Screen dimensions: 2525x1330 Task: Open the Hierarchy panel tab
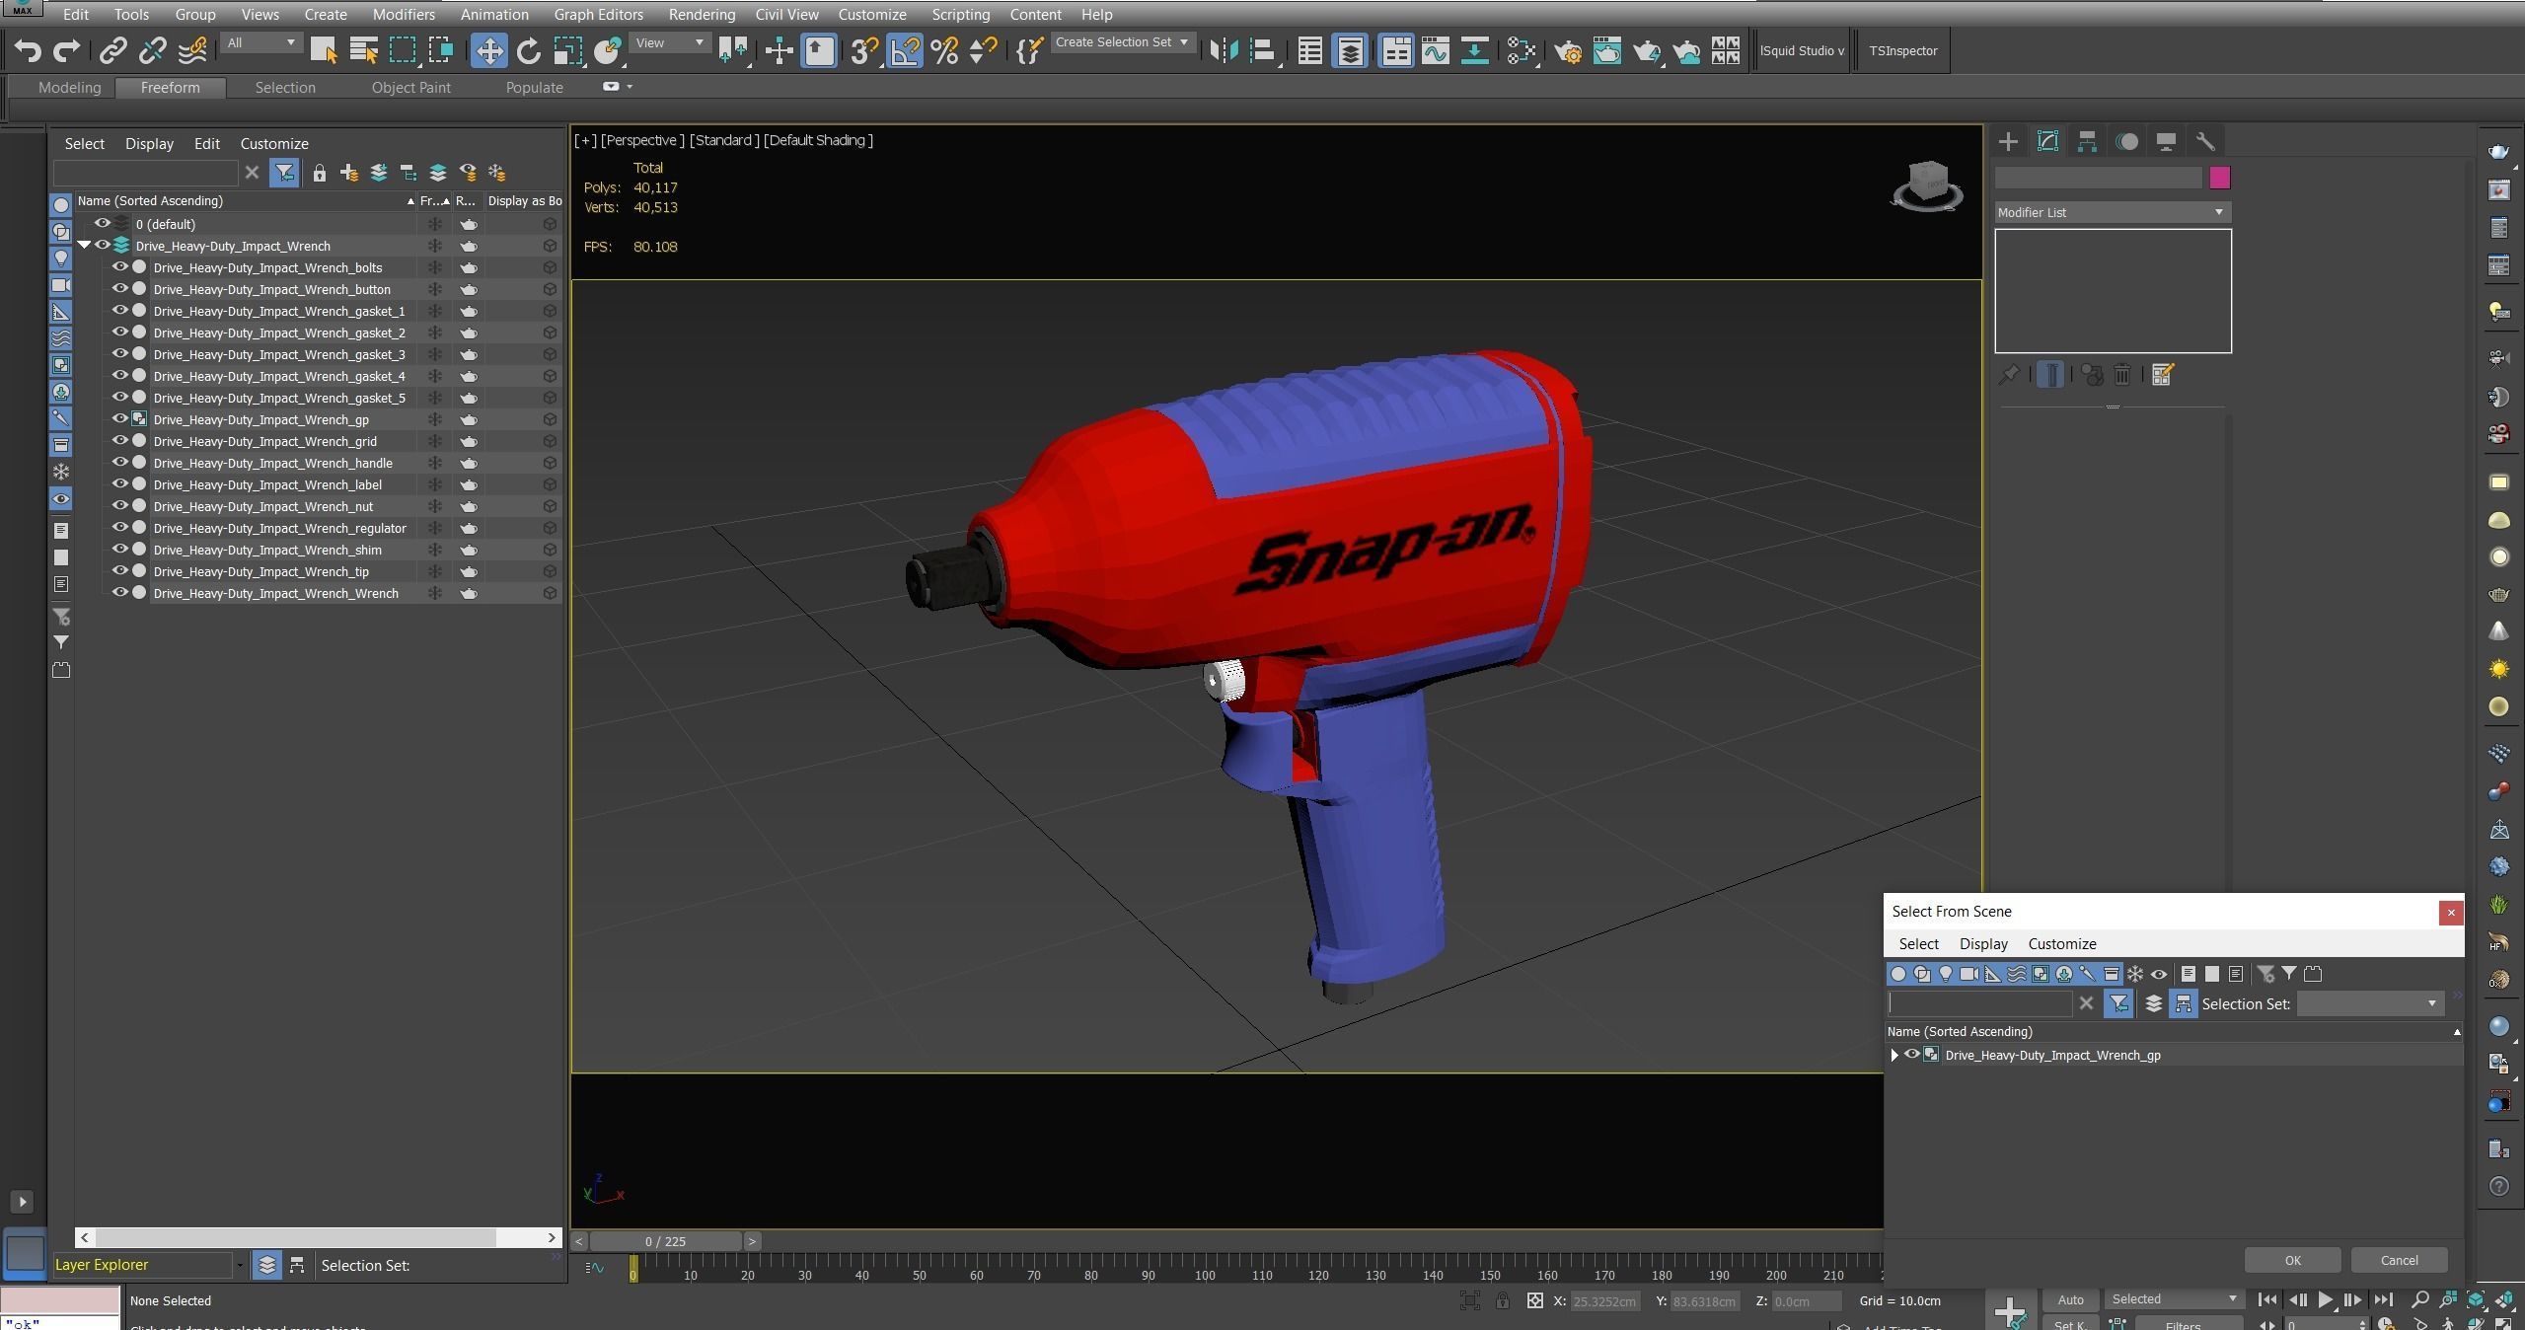coord(2087,141)
